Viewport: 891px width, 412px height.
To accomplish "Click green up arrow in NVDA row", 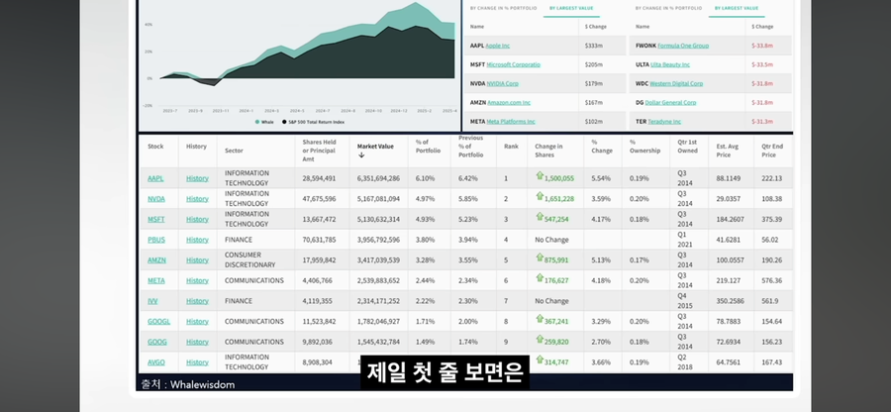I will pyautogui.click(x=540, y=197).
